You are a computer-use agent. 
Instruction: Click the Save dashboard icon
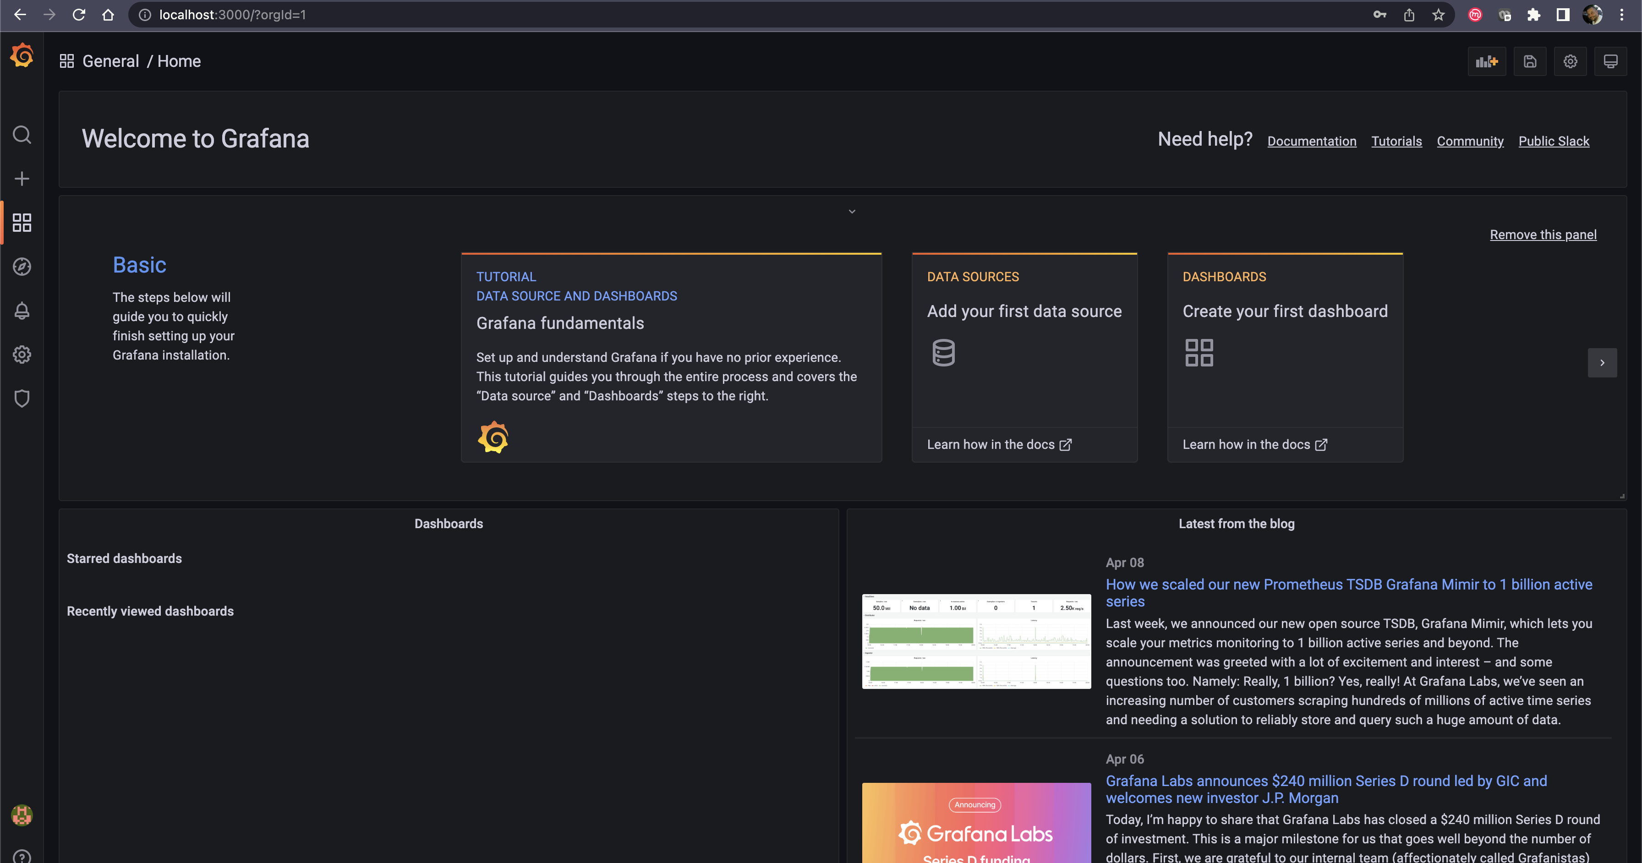pyautogui.click(x=1530, y=61)
